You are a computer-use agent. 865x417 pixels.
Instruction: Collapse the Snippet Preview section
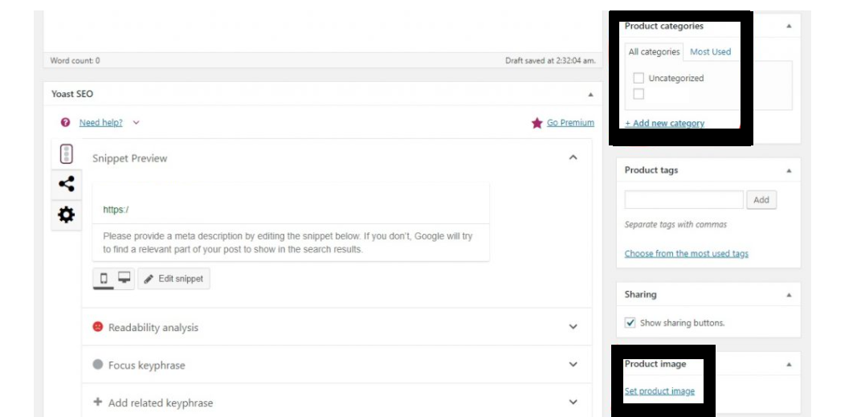(x=573, y=157)
